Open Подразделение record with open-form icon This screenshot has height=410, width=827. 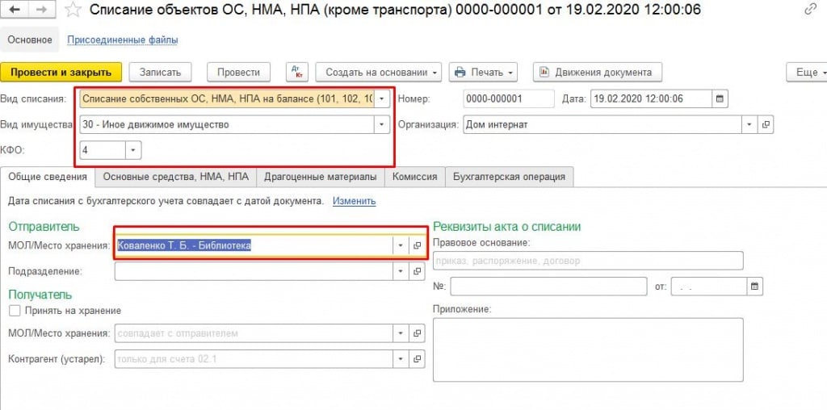417,271
